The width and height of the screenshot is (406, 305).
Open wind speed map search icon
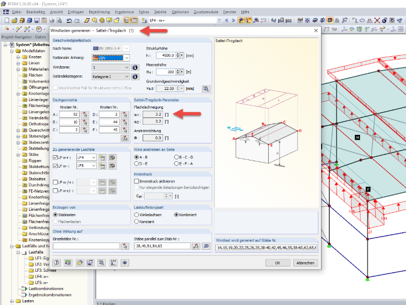coord(206,89)
